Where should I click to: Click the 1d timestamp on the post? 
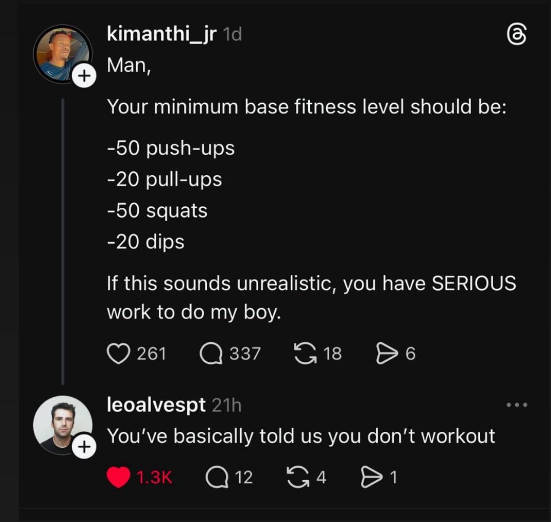click(232, 35)
